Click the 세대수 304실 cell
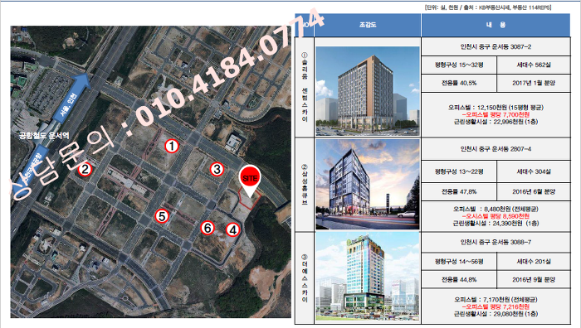 pos(534,171)
